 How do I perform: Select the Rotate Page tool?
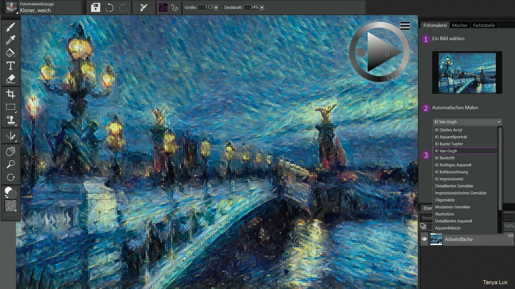pos(11,177)
